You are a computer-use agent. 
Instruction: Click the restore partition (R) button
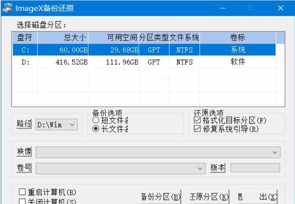coord(209,197)
